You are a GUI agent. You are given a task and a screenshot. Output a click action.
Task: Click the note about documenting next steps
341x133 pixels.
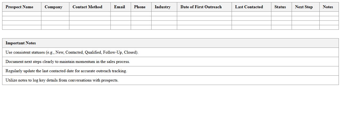pyautogui.click(x=68, y=62)
